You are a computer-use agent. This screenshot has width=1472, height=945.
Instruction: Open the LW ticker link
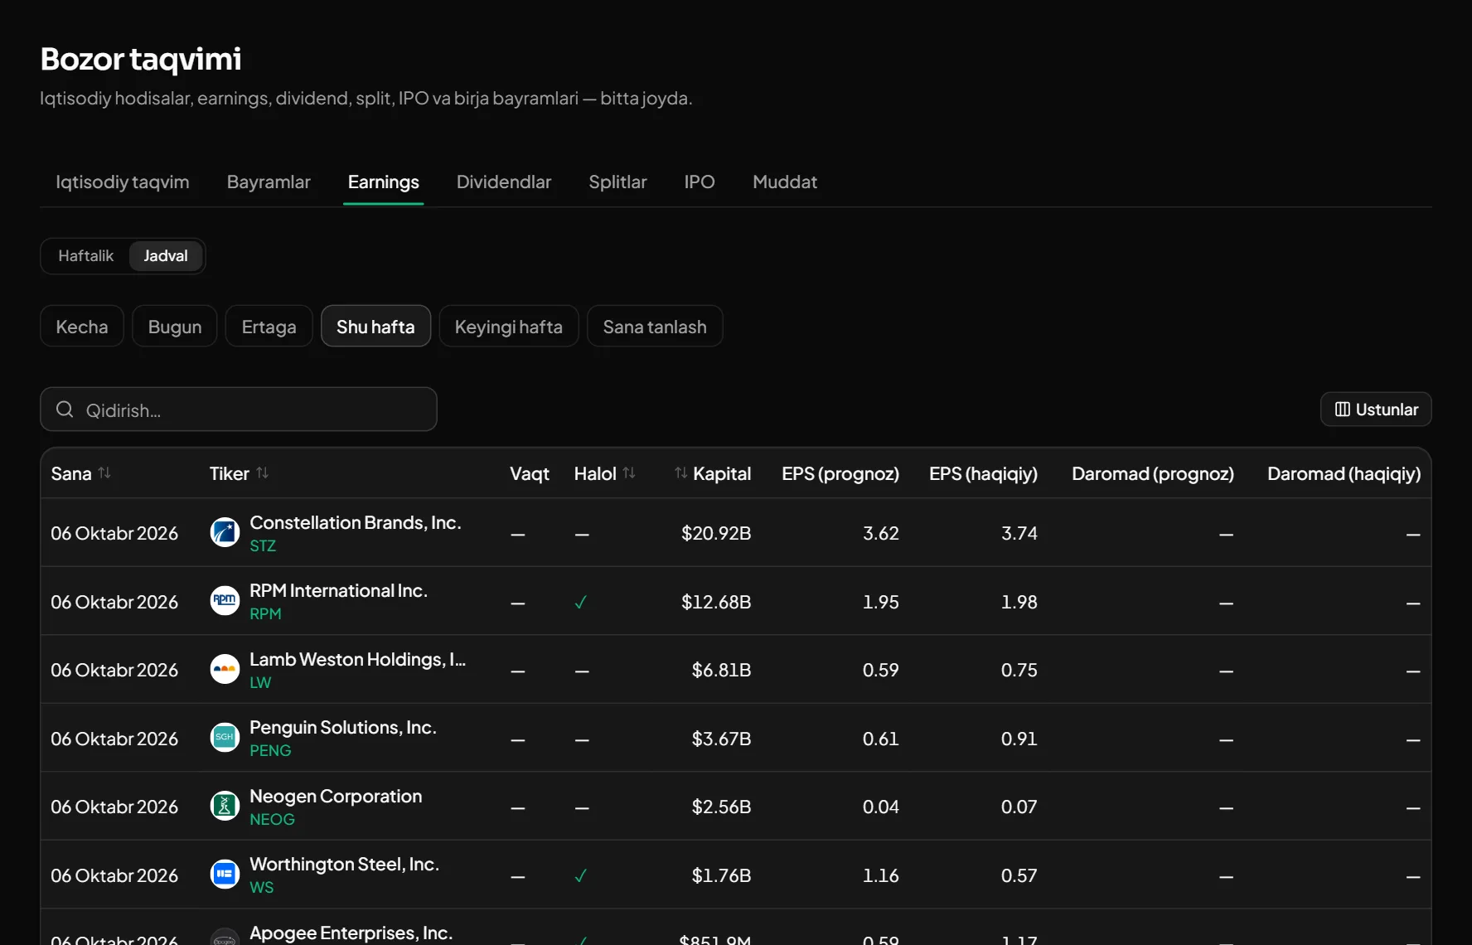click(260, 682)
